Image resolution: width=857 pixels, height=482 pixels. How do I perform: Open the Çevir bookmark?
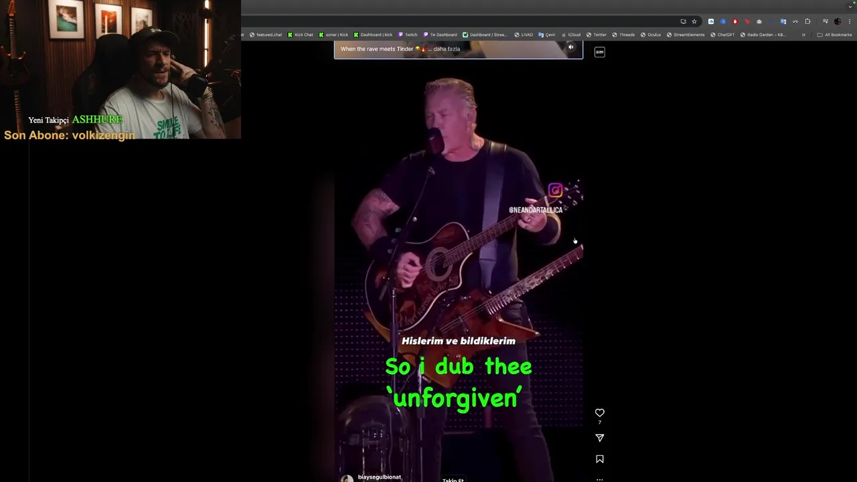[547, 35]
